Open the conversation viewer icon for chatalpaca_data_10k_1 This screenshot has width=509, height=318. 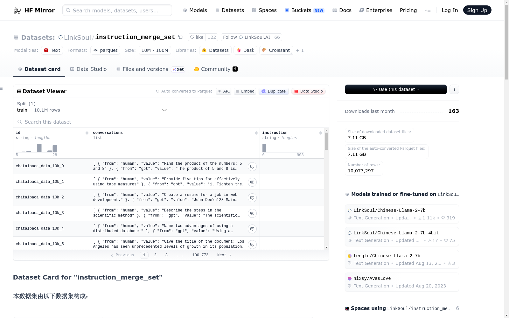coord(252,182)
